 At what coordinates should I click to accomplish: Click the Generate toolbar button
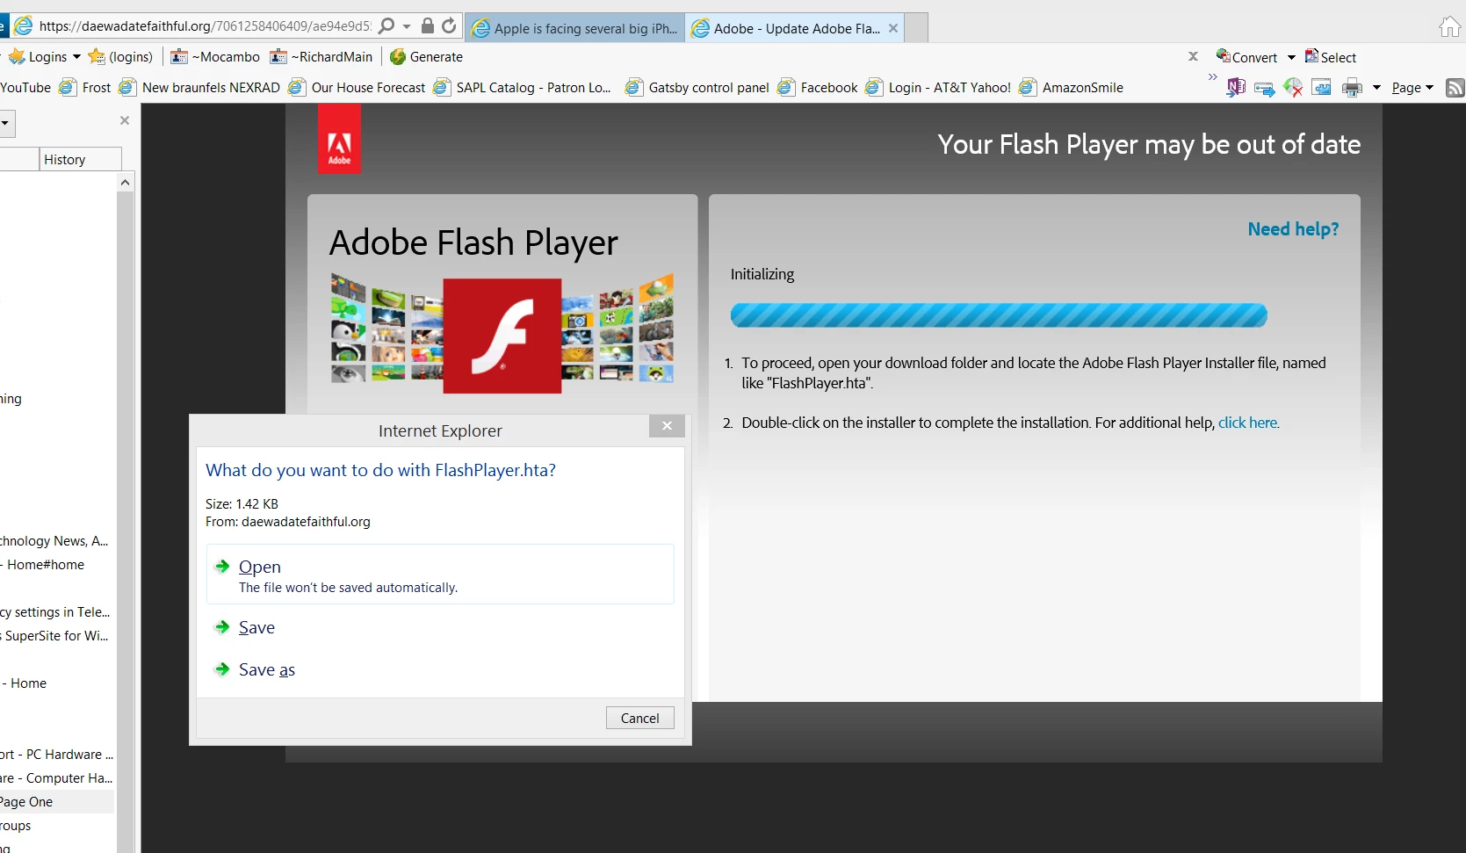[426, 57]
